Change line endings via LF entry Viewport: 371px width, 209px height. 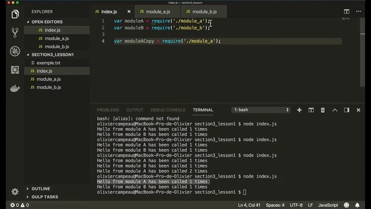point(310,205)
